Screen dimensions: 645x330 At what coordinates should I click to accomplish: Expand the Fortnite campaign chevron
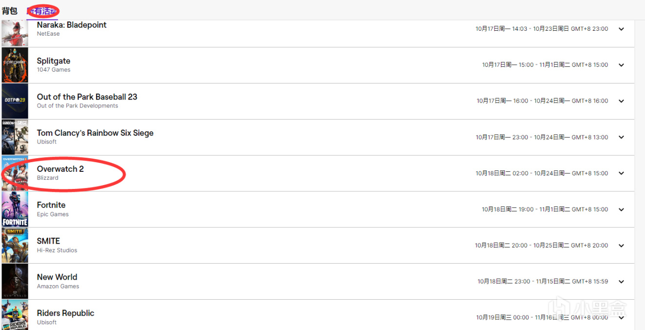(621, 209)
